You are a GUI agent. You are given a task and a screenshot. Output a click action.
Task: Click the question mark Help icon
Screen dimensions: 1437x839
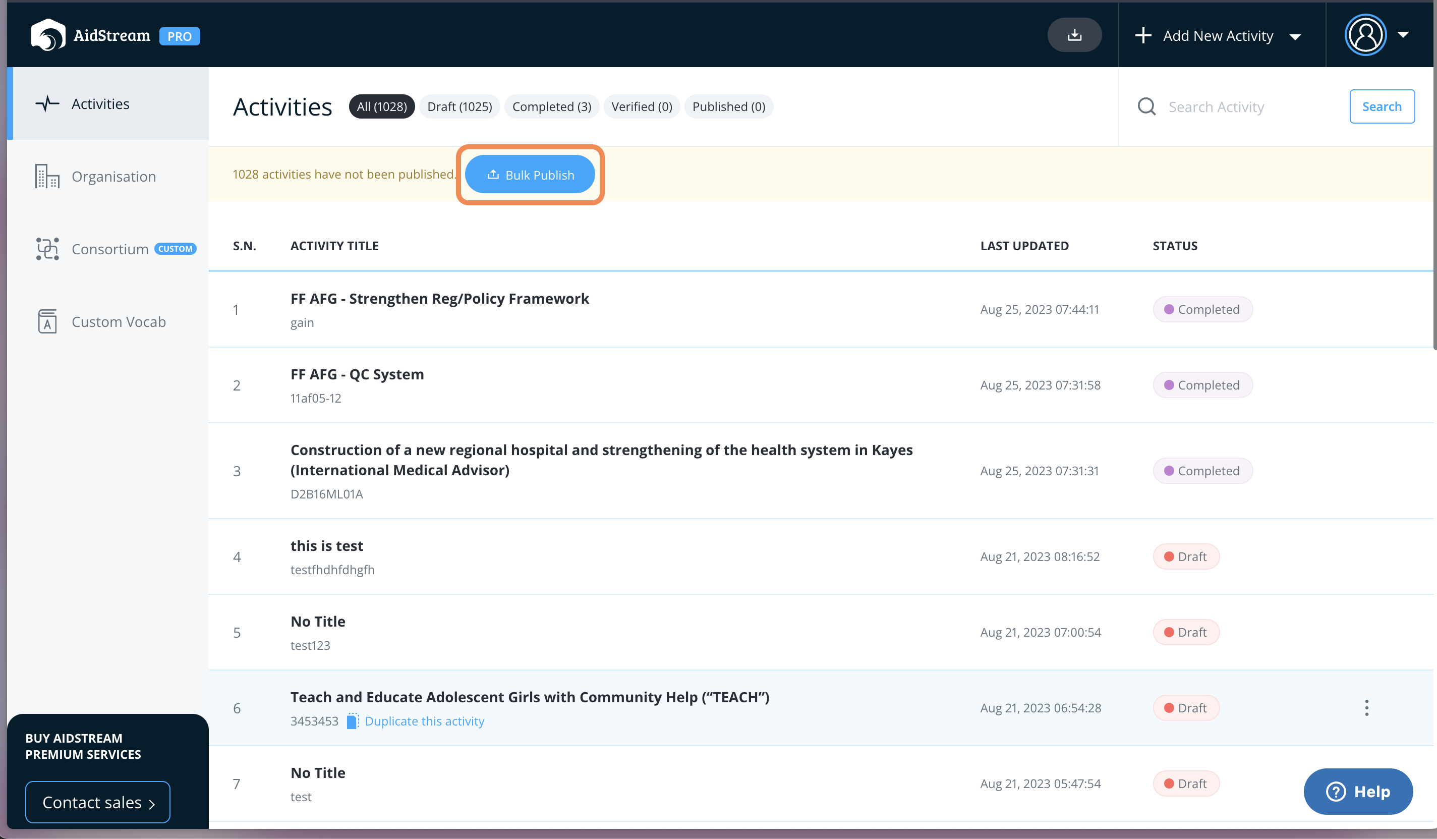(1336, 791)
